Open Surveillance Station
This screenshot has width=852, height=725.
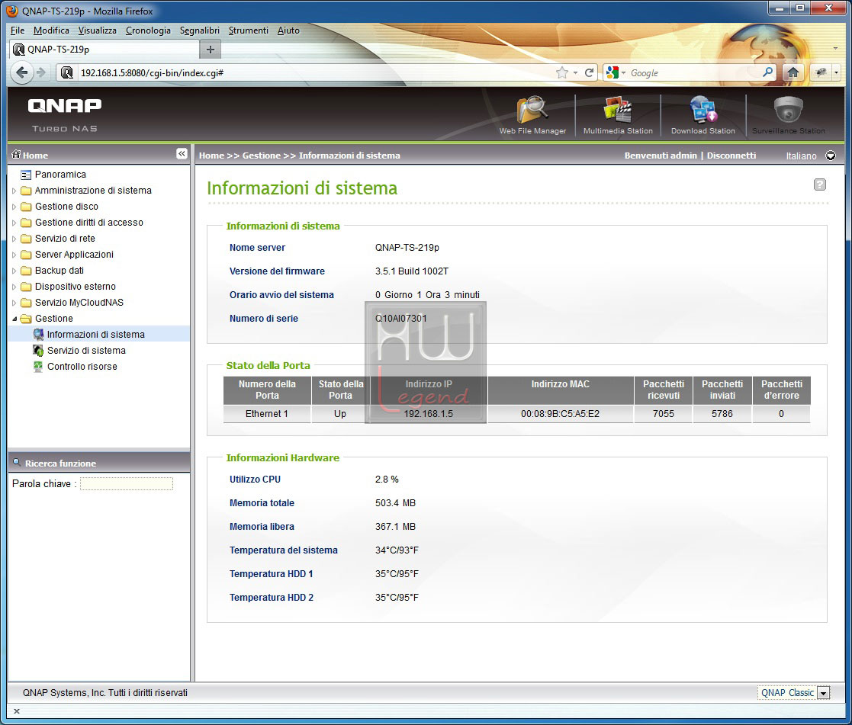[x=789, y=115]
